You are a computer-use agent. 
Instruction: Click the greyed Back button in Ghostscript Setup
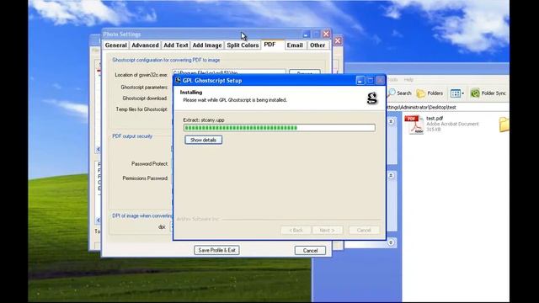point(296,230)
